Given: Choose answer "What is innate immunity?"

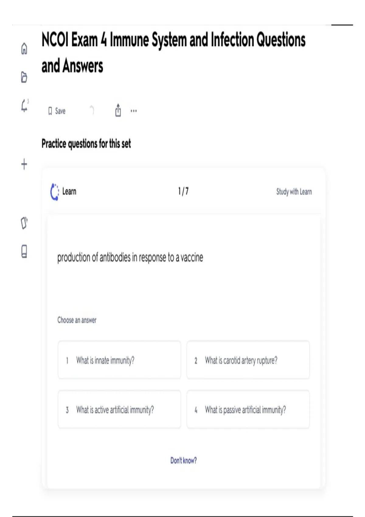Looking at the screenshot, I should [119, 360].
